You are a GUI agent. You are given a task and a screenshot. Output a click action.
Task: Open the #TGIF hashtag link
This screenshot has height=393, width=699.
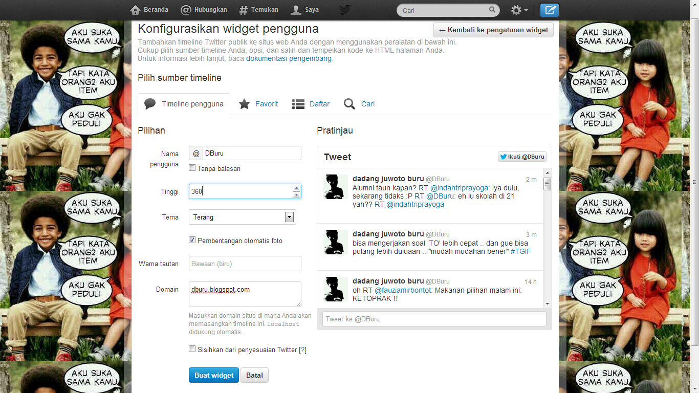tap(520, 251)
